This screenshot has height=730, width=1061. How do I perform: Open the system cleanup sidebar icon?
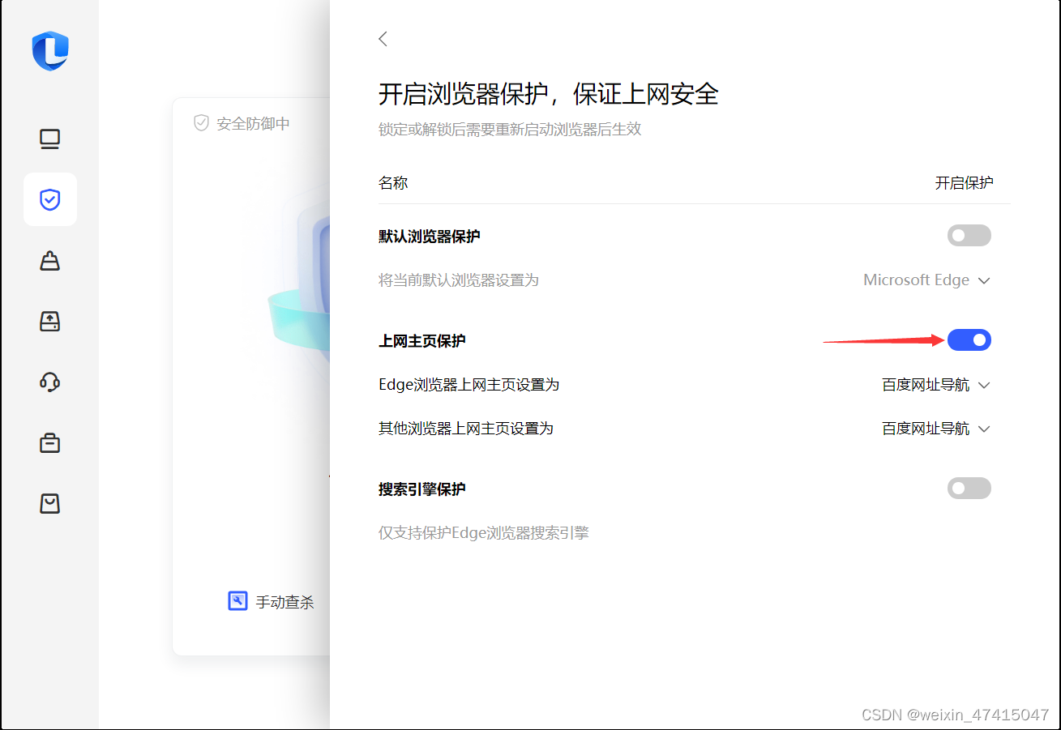click(x=49, y=260)
